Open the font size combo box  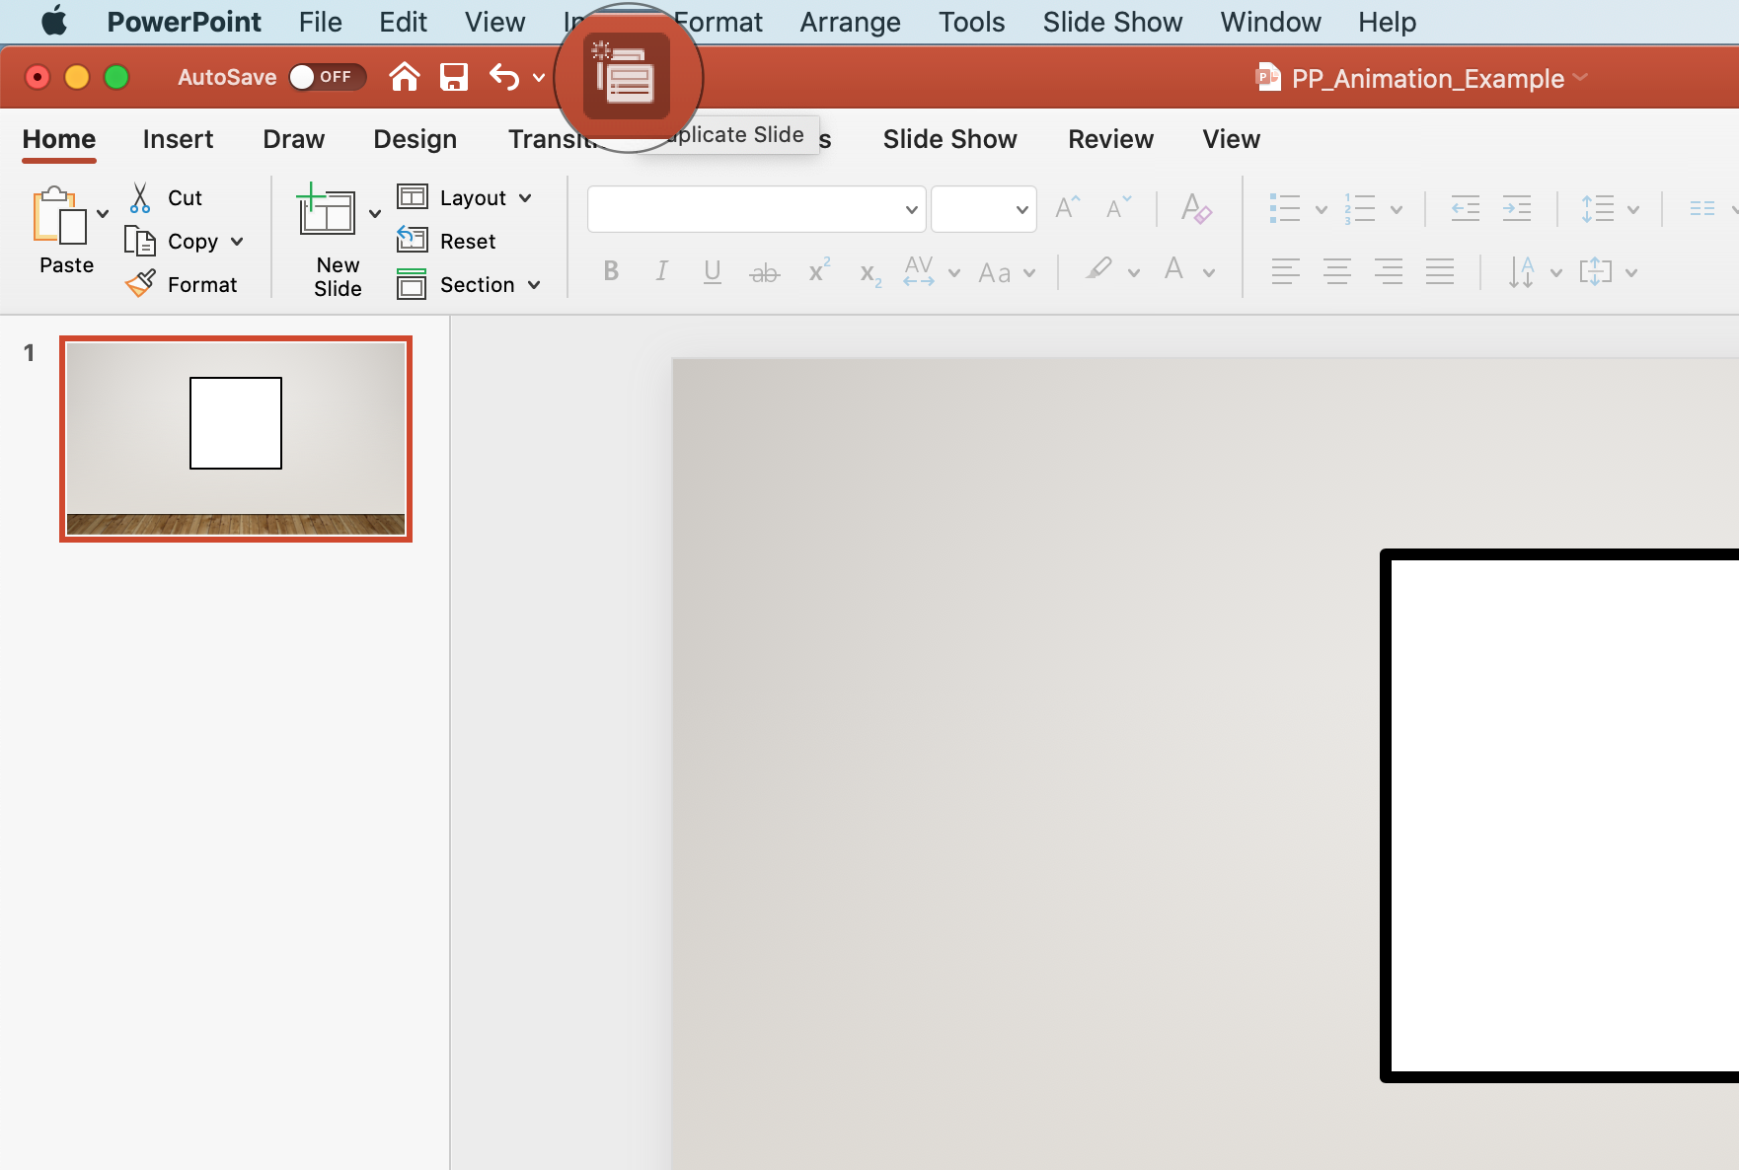click(x=983, y=208)
